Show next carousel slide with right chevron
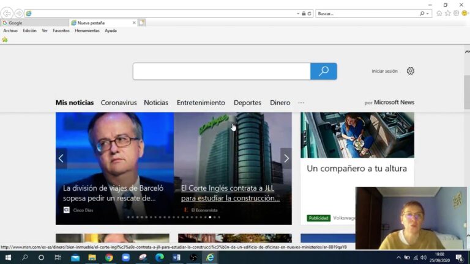Viewport: 470px width, 264px height. (286, 158)
